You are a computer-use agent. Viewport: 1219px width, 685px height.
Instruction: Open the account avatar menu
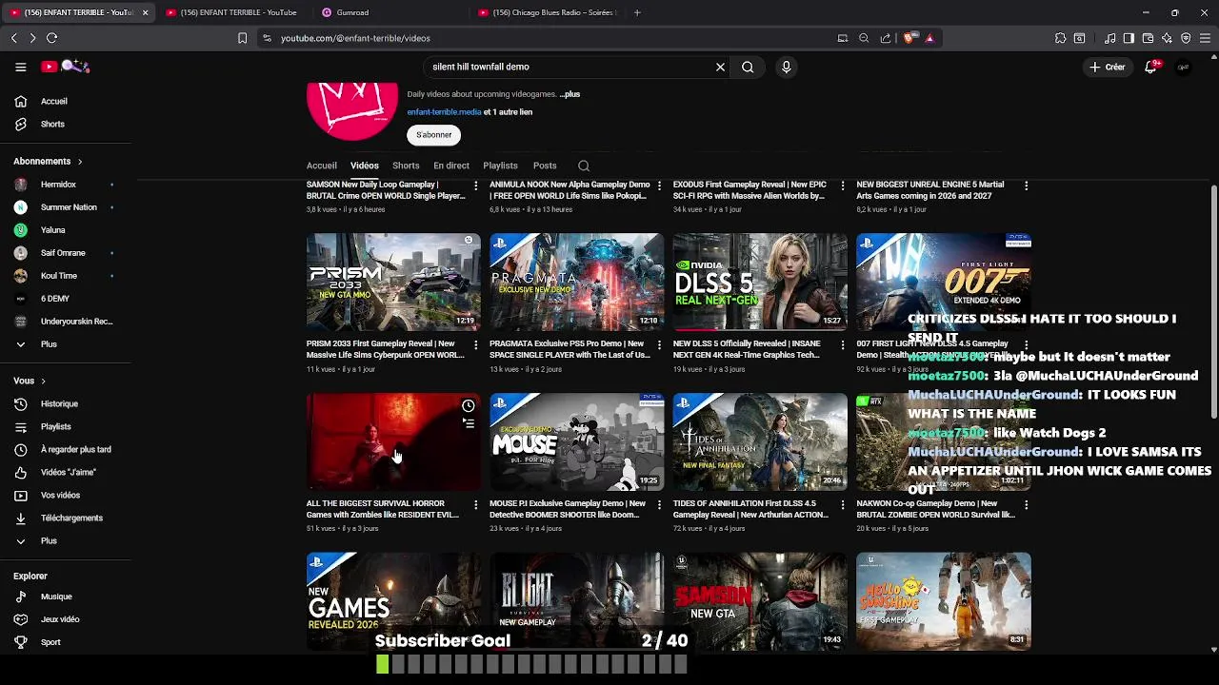click(x=1183, y=67)
